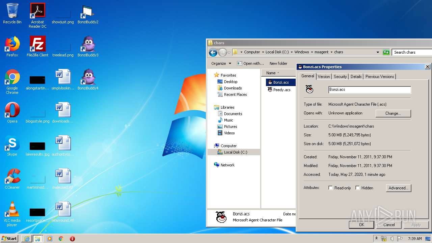Enable the Read-only attribute checkbox

point(331,188)
